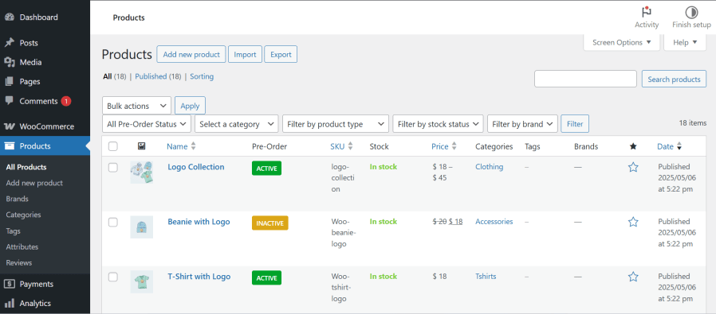Click the Logo Collection product thumbnail
The image size is (716, 314).
[x=142, y=172]
